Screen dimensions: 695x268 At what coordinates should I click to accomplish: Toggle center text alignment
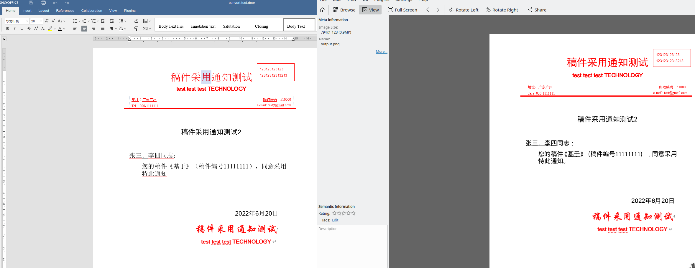click(85, 29)
